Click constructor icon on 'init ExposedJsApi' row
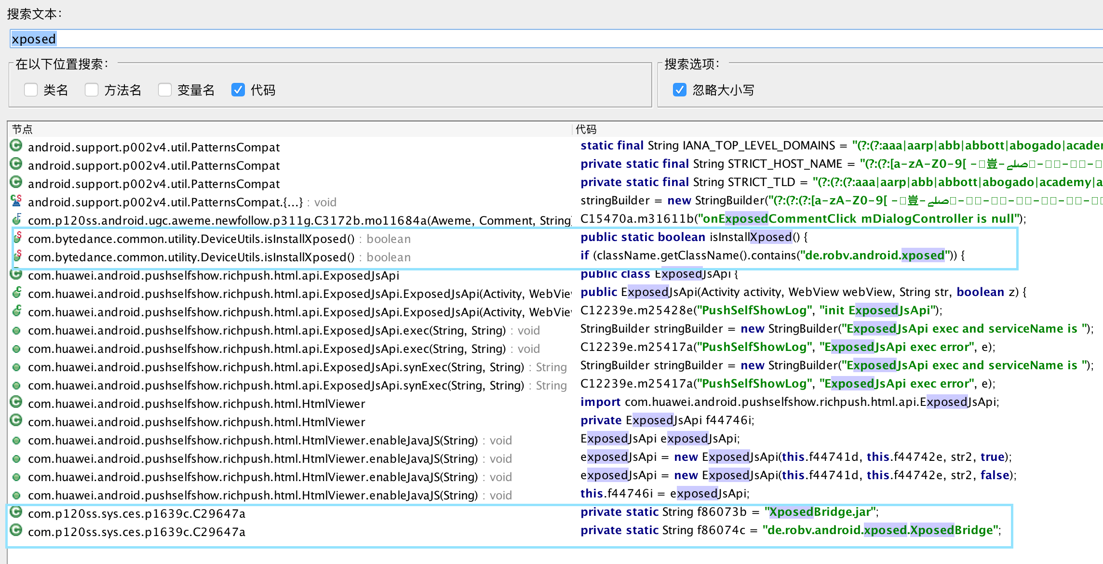Viewport: 1103px width, 564px height. 16,311
